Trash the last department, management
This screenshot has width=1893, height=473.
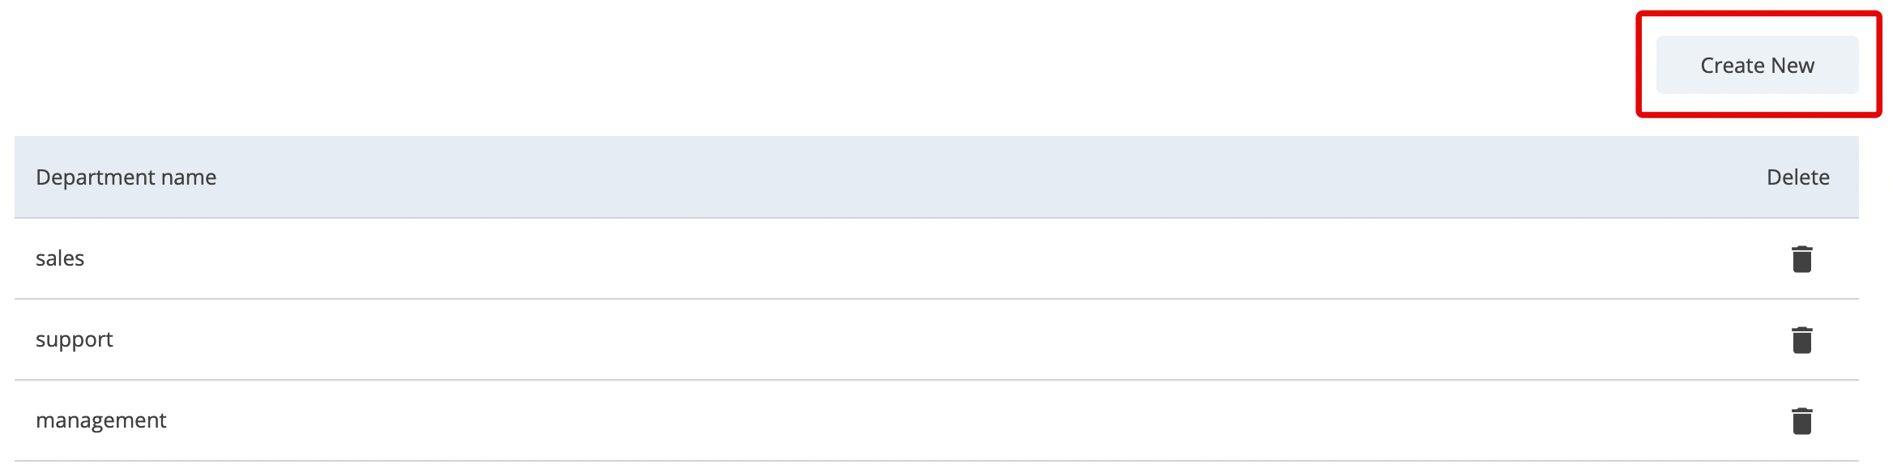1801,421
